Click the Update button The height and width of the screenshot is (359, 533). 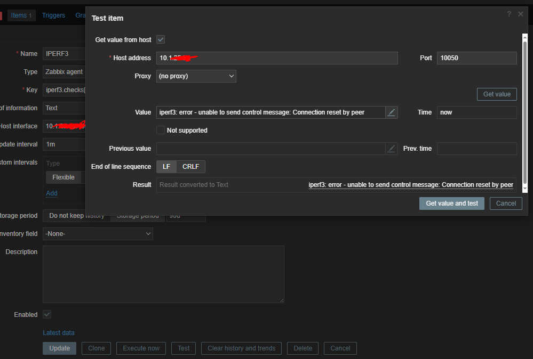pyautogui.click(x=59, y=348)
